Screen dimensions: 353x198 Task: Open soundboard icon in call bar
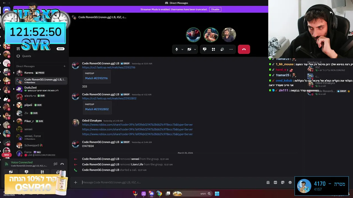[222, 49]
